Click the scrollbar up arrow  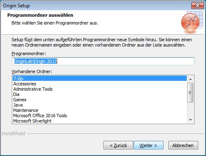pos(190,79)
